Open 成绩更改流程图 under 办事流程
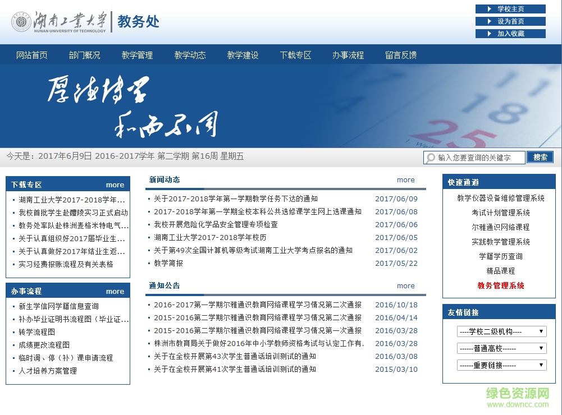562x415 pixels. pyautogui.click(x=44, y=344)
